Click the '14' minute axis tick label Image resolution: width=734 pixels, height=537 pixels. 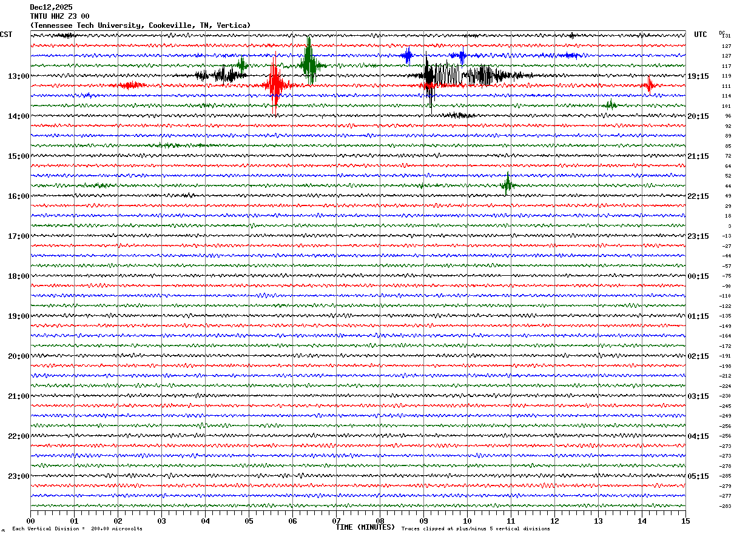642,521
